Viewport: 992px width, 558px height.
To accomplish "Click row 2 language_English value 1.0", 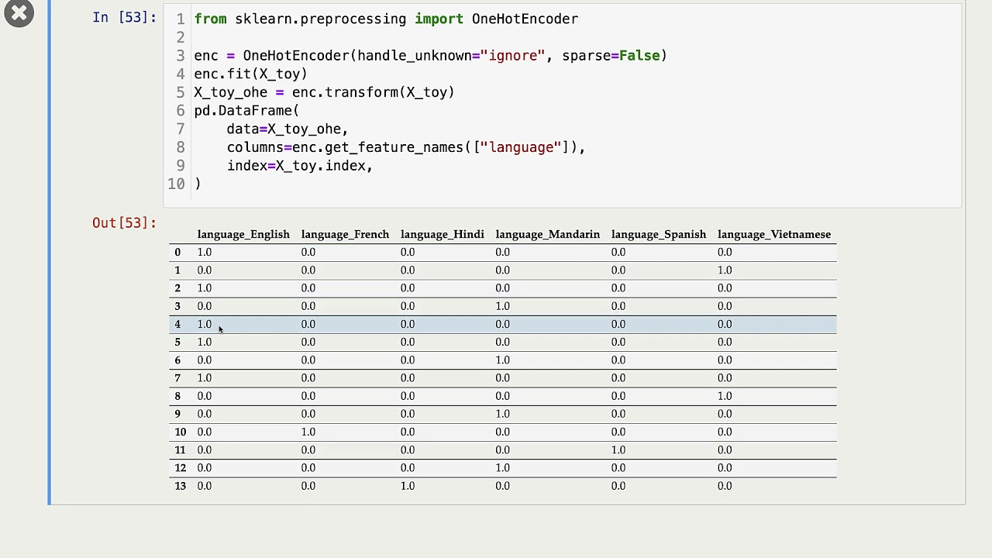I will (205, 288).
